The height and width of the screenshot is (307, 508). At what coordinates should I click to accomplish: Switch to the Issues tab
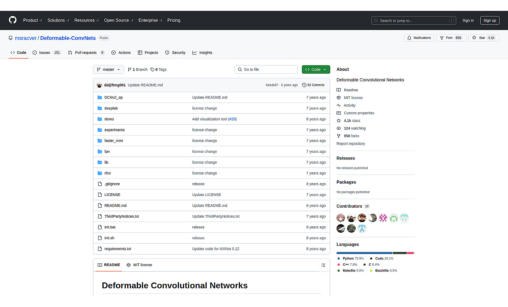tap(47, 53)
